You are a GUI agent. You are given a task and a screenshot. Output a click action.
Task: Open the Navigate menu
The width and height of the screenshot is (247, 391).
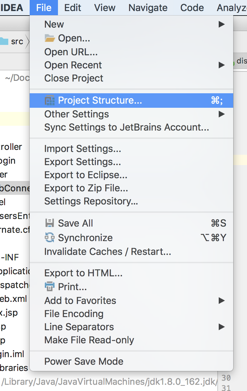[148, 8]
